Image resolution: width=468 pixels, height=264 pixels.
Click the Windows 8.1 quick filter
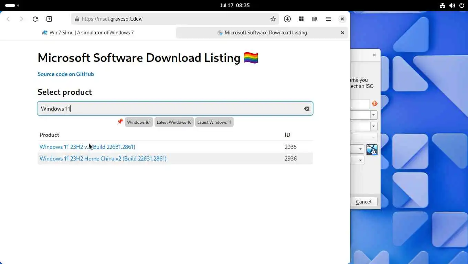click(x=139, y=122)
